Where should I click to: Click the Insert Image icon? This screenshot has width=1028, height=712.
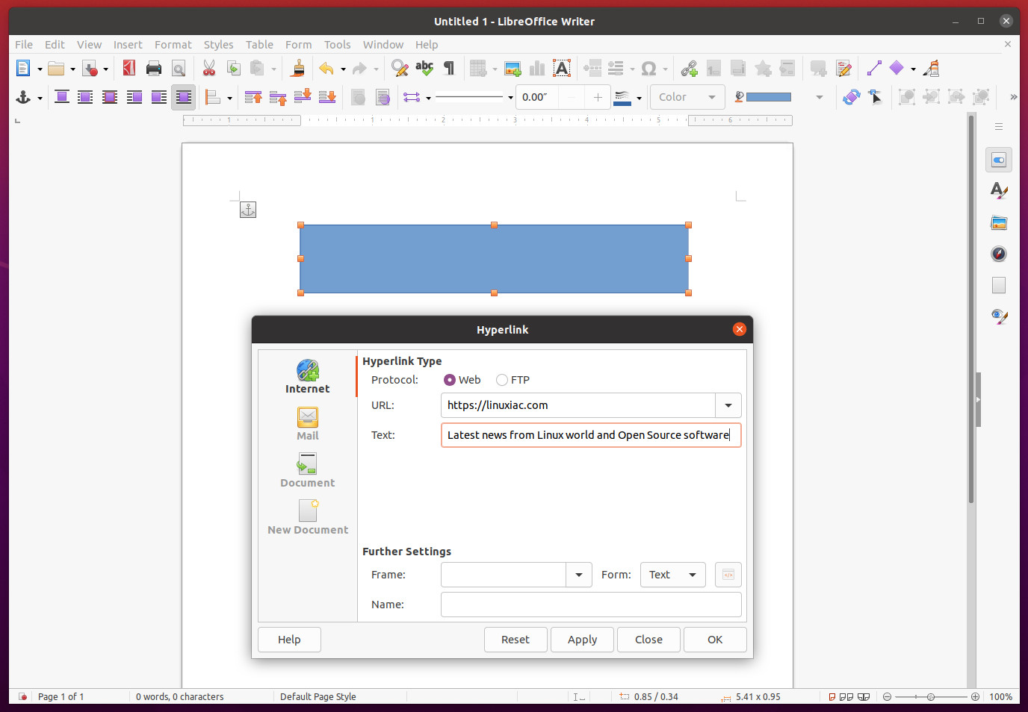[x=513, y=69]
